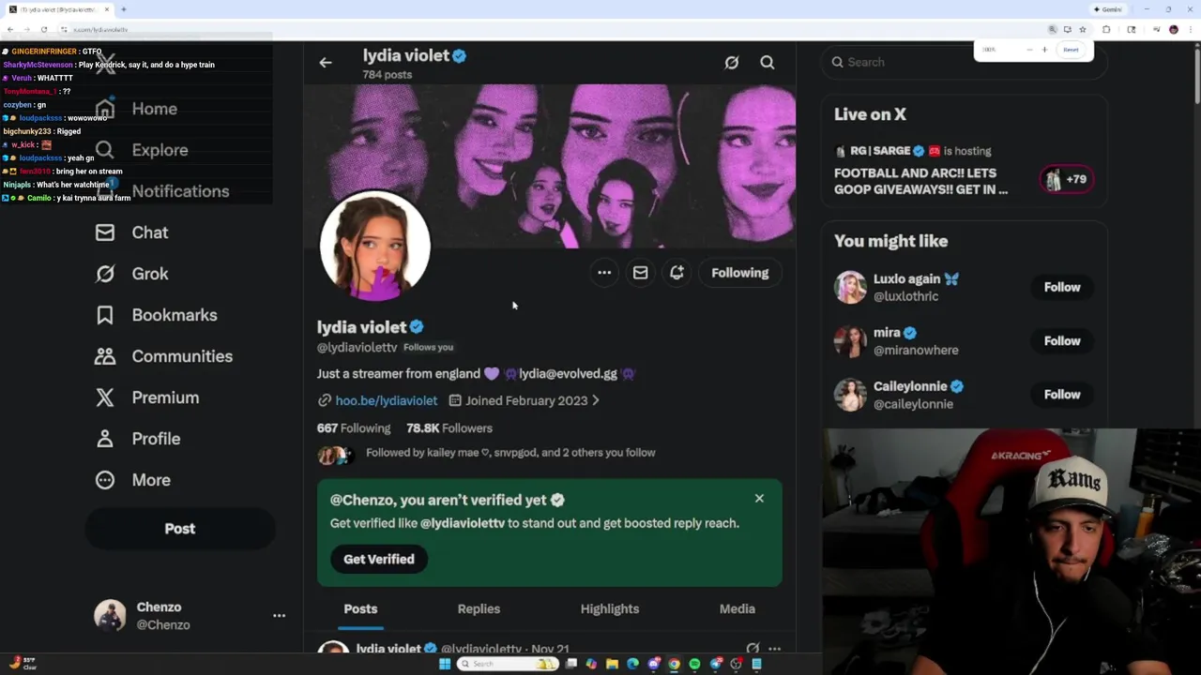Viewport: 1201px width, 675px height.
Task: Open the hoo.be/lydiaviolet link
Action: (386, 400)
